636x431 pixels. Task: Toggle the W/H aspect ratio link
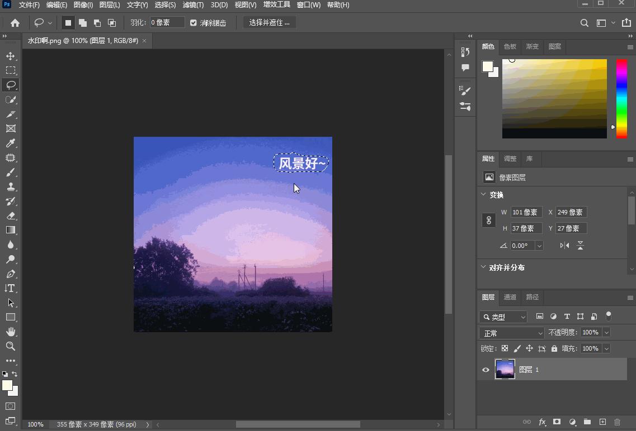488,220
